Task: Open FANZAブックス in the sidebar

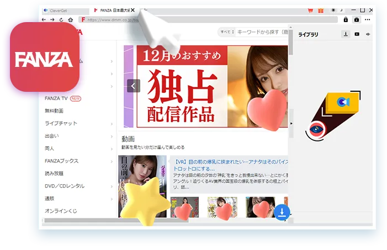Action: point(62,161)
